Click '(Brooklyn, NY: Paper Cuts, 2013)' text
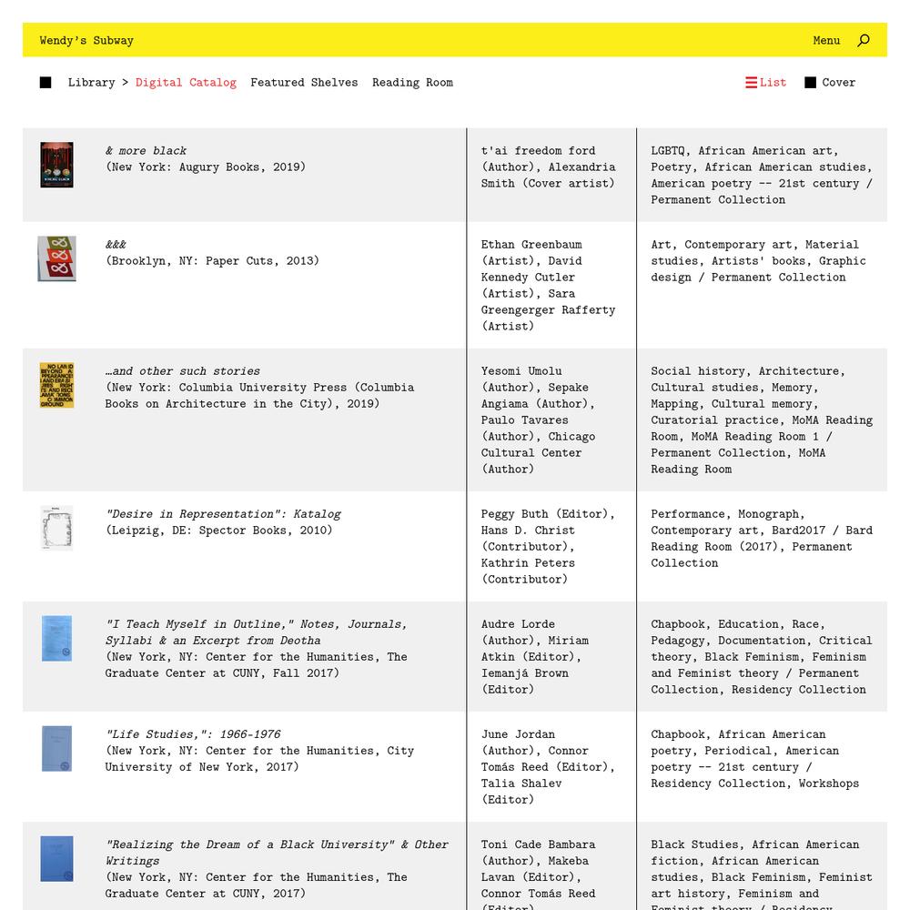Image resolution: width=910 pixels, height=910 pixels. pos(212,261)
